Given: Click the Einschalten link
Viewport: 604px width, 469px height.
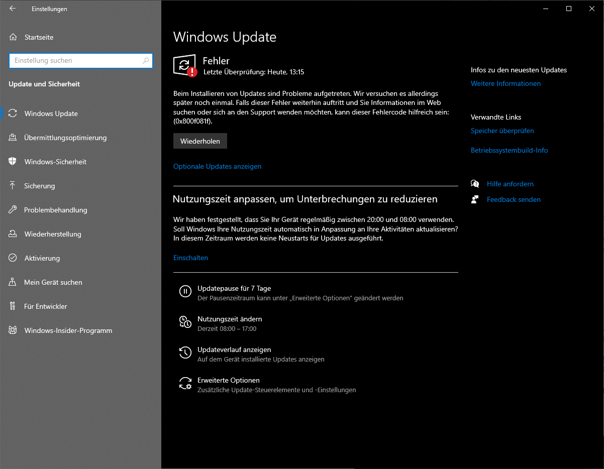Looking at the screenshot, I should (x=190, y=258).
